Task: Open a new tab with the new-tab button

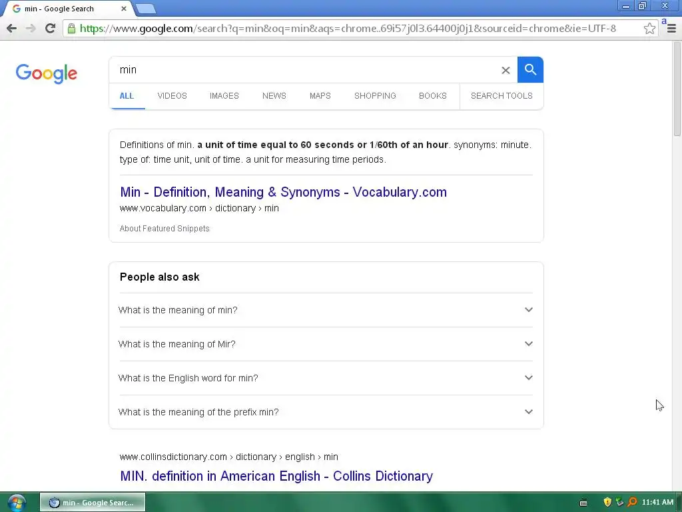Action: pyautogui.click(x=146, y=9)
